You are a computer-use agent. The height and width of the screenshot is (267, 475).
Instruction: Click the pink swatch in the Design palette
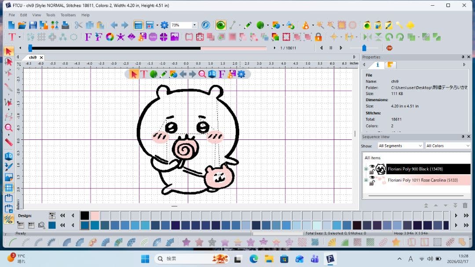[x=95, y=215]
